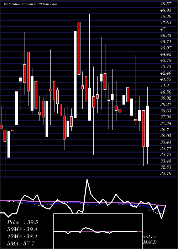Click inside the Live MACD inset chart
This screenshot has width=178, height=249.
(x=98, y=231)
